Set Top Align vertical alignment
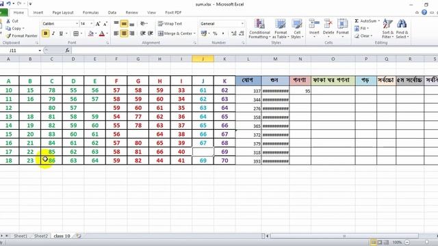 [x=116, y=24]
